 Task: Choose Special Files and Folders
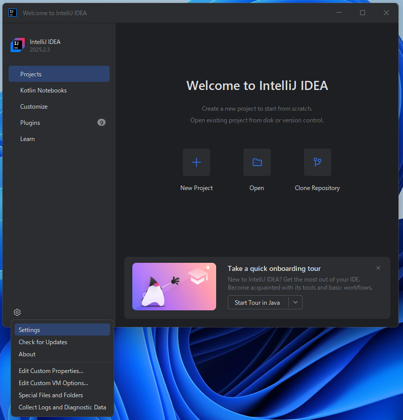pos(51,395)
